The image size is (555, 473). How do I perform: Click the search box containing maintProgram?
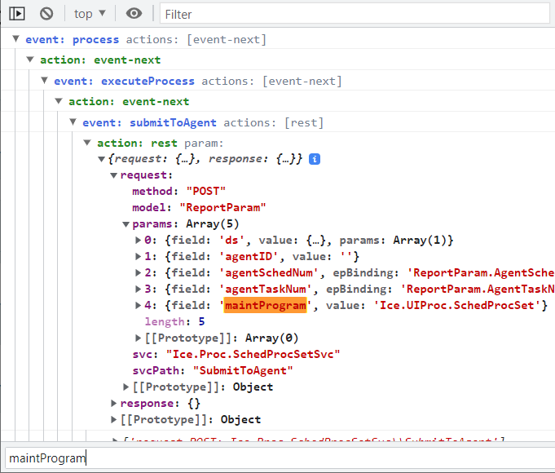pyautogui.click(x=277, y=458)
